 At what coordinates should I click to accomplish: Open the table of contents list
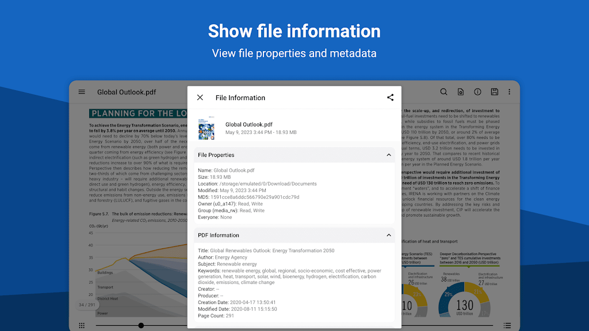click(x=507, y=325)
